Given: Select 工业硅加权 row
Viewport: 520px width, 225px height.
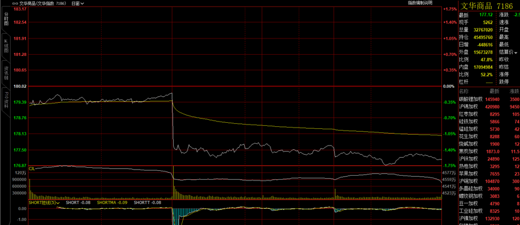Looking at the screenshot, I should 489,211.
